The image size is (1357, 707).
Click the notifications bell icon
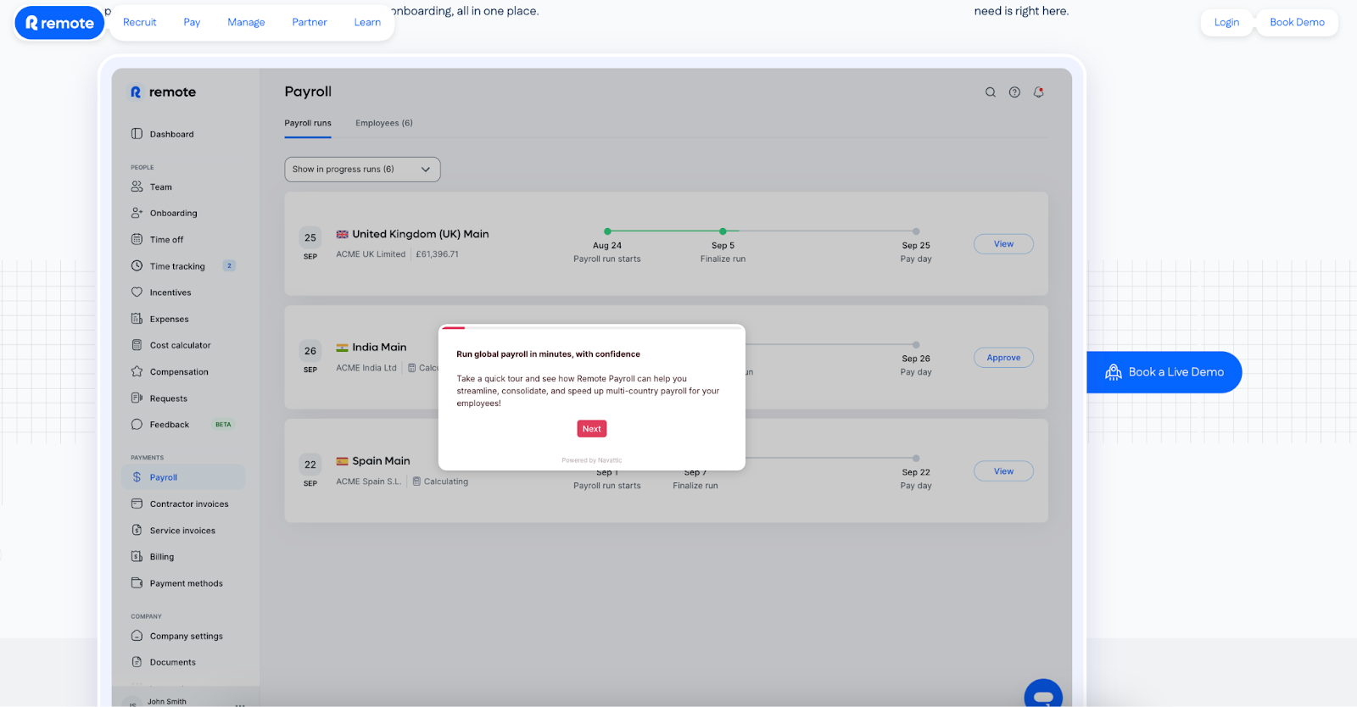tap(1039, 92)
